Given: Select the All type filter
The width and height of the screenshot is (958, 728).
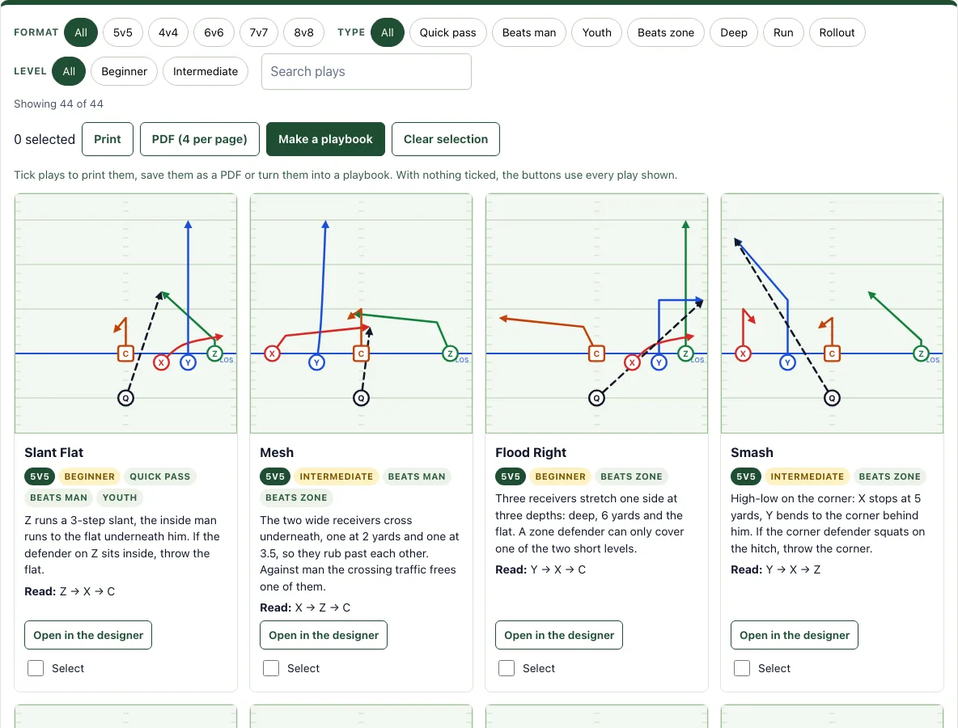Looking at the screenshot, I should (x=388, y=32).
